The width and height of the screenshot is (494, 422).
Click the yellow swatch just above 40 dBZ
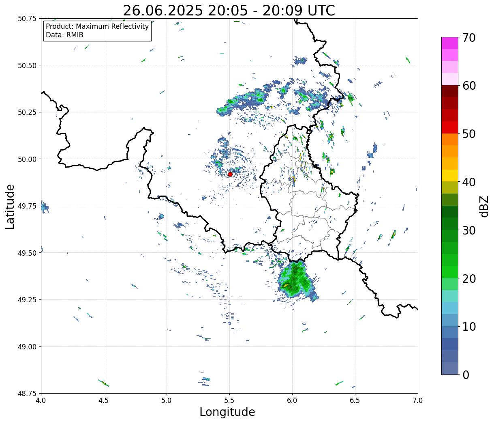point(450,175)
